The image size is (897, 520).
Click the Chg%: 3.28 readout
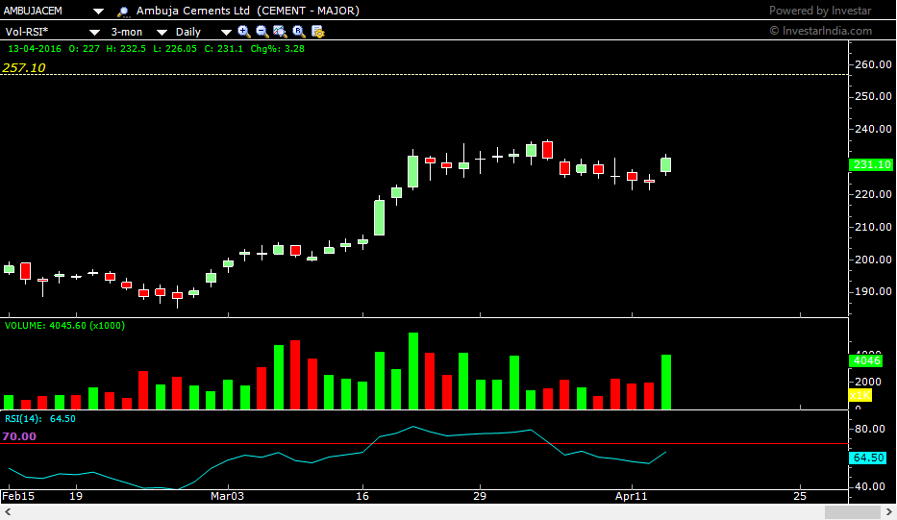coord(278,49)
